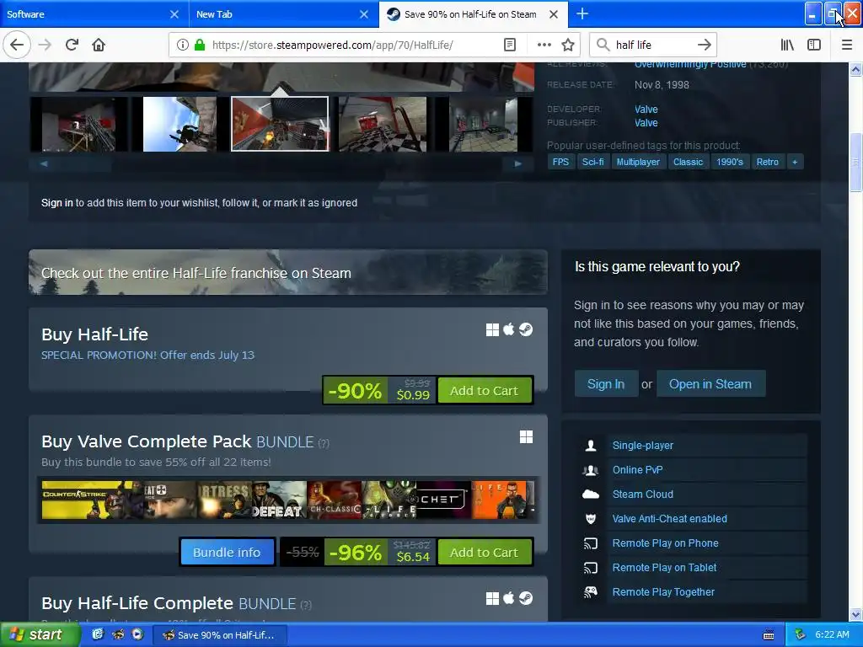Open a new tab with plus button
This screenshot has height=647, width=863.
point(582,13)
